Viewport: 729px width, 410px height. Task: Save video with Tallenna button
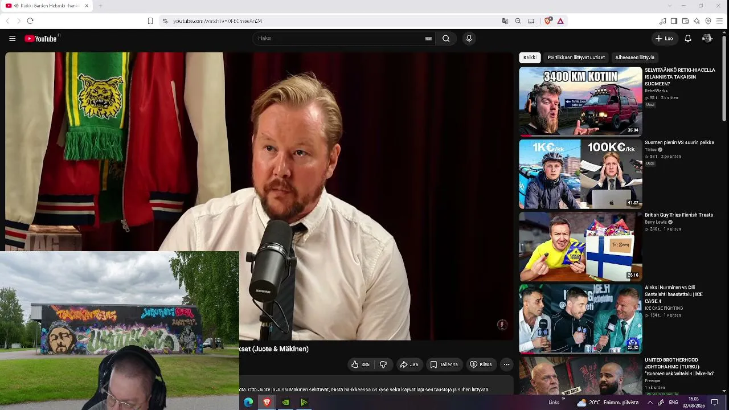[444, 364]
